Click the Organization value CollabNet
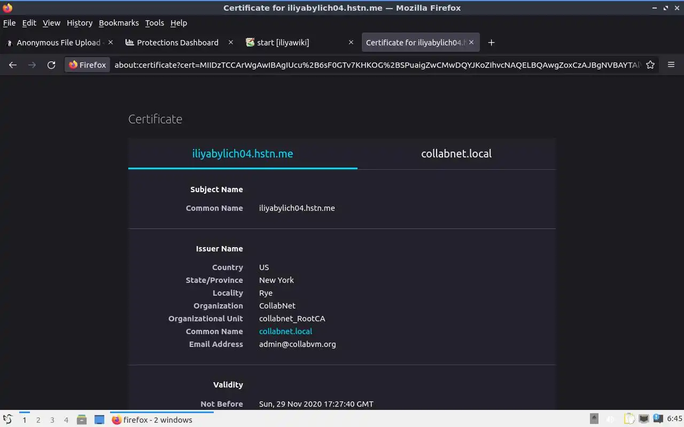 click(x=277, y=306)
